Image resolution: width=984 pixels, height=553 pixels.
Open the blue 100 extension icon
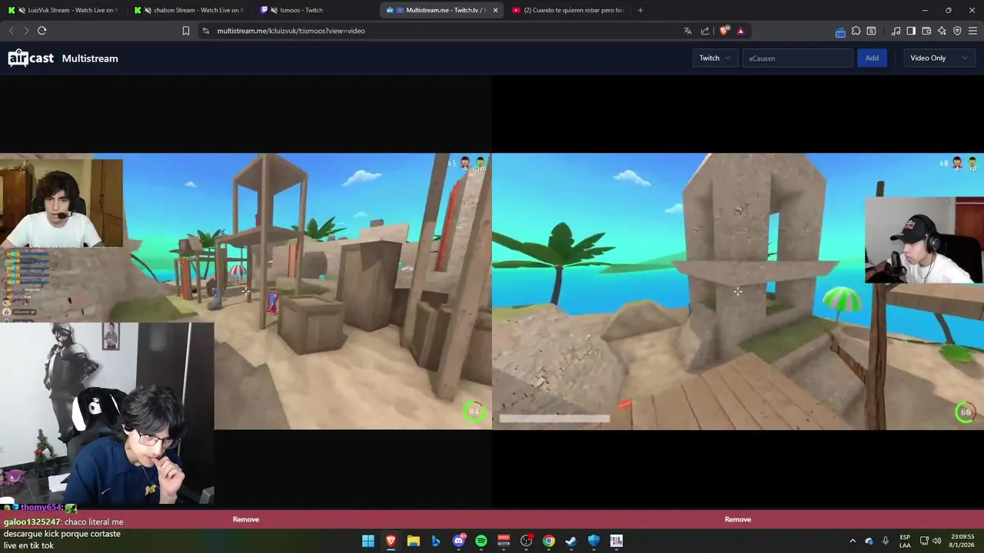840,31
